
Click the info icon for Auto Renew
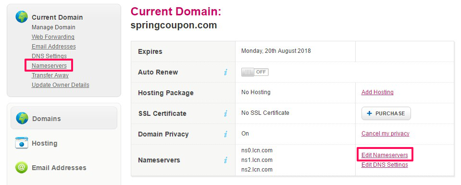click(225, 72)
